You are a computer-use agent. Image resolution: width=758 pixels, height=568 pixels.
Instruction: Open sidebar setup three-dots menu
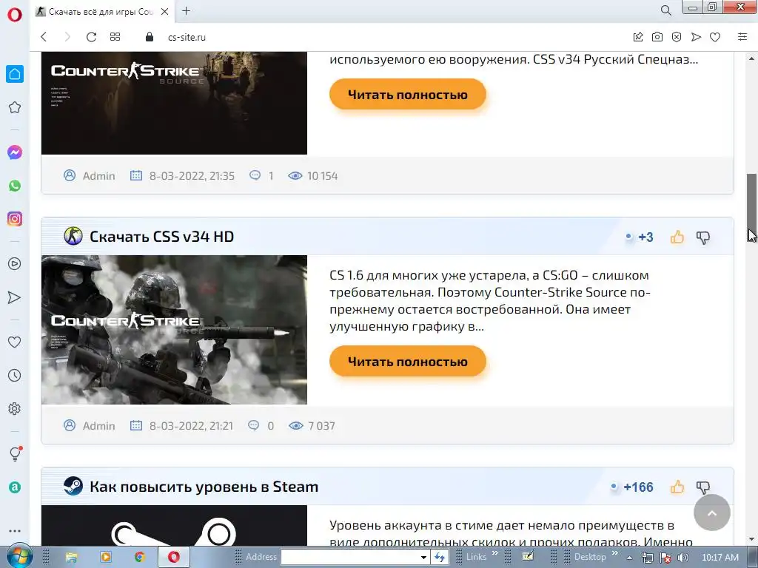[x=15, y=531]
